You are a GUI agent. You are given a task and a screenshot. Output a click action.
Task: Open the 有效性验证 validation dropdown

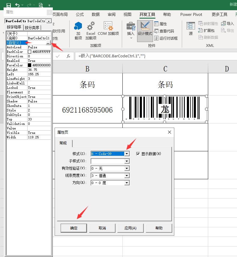(x=127, y=168)
